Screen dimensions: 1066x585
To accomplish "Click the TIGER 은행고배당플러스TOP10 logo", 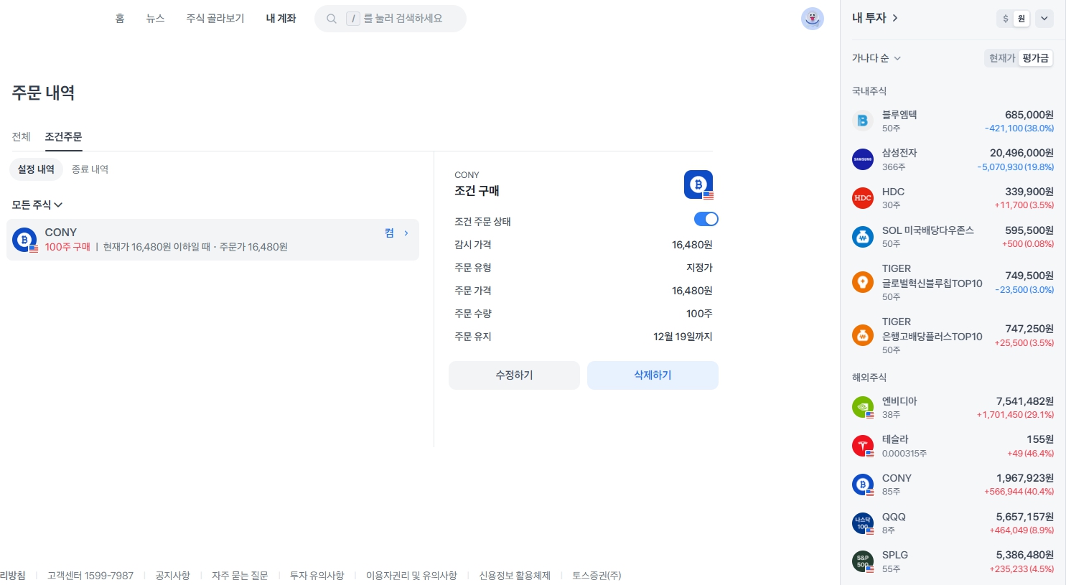I will [x=863, y=335].
